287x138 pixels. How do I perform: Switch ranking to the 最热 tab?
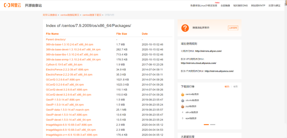point(227,87)
